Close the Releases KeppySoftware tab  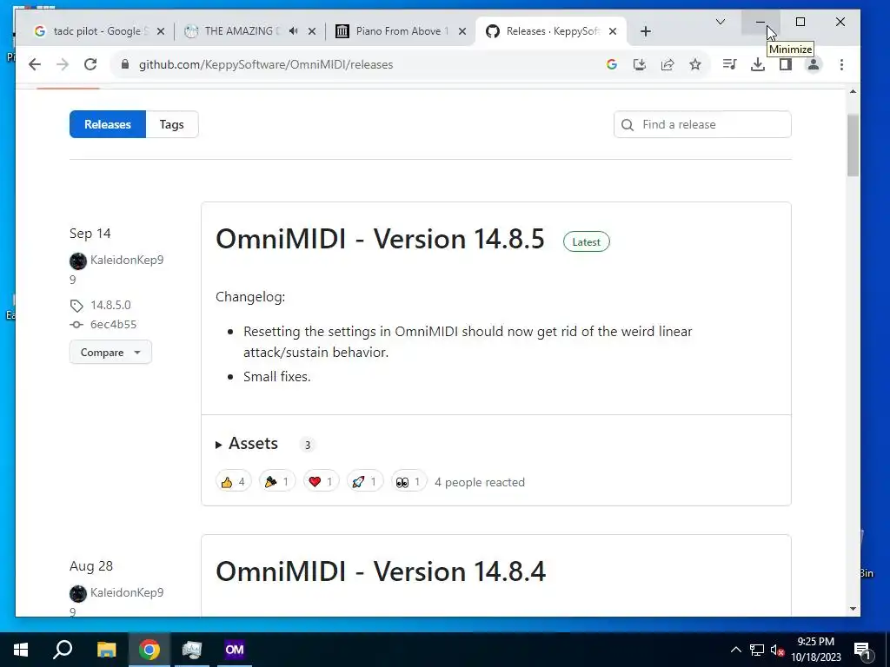tap(613, 31)
